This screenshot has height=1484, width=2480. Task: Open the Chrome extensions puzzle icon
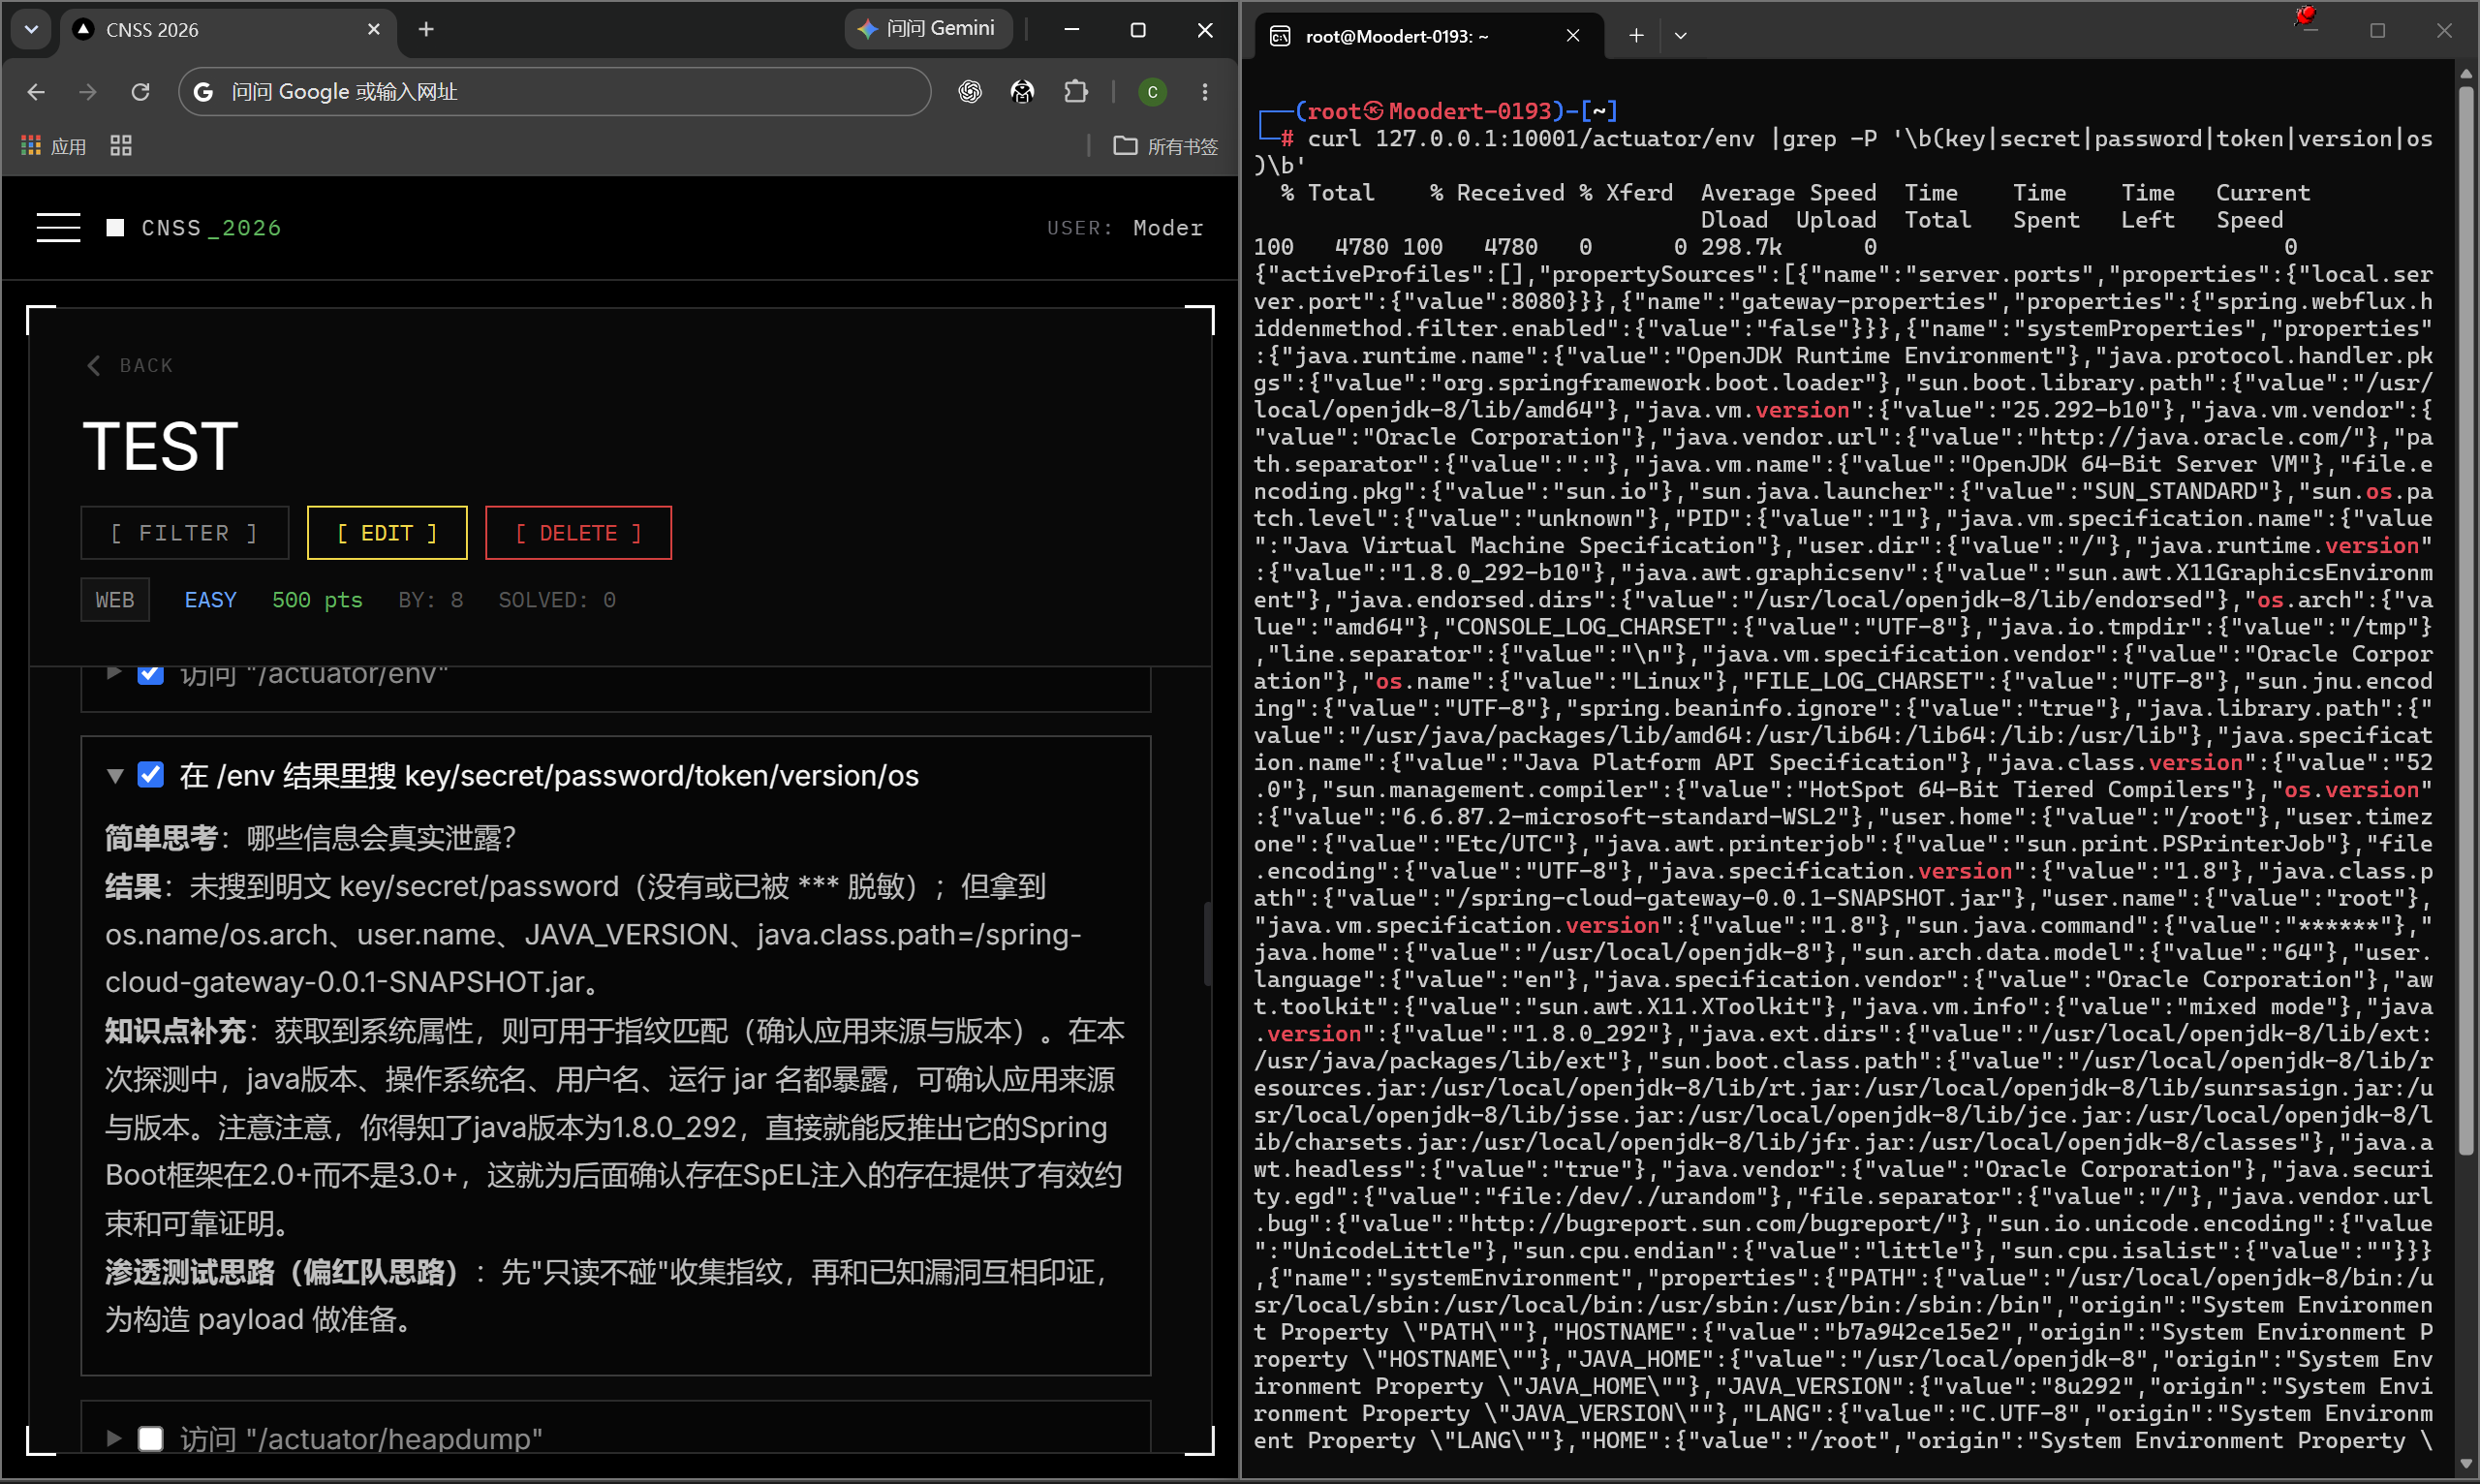1076,92
